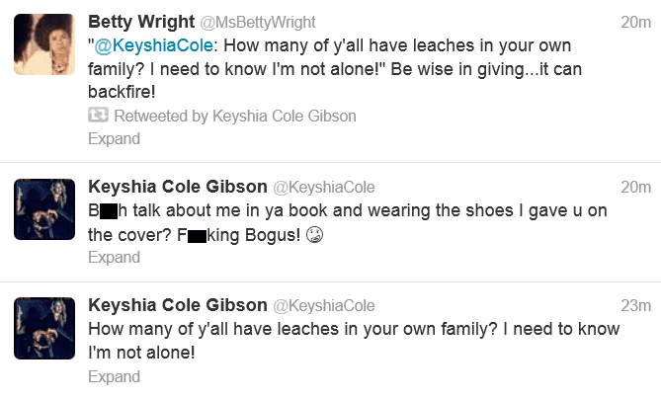Expand the tweet about the book cover
661x399 pixels.
point(114,257)
